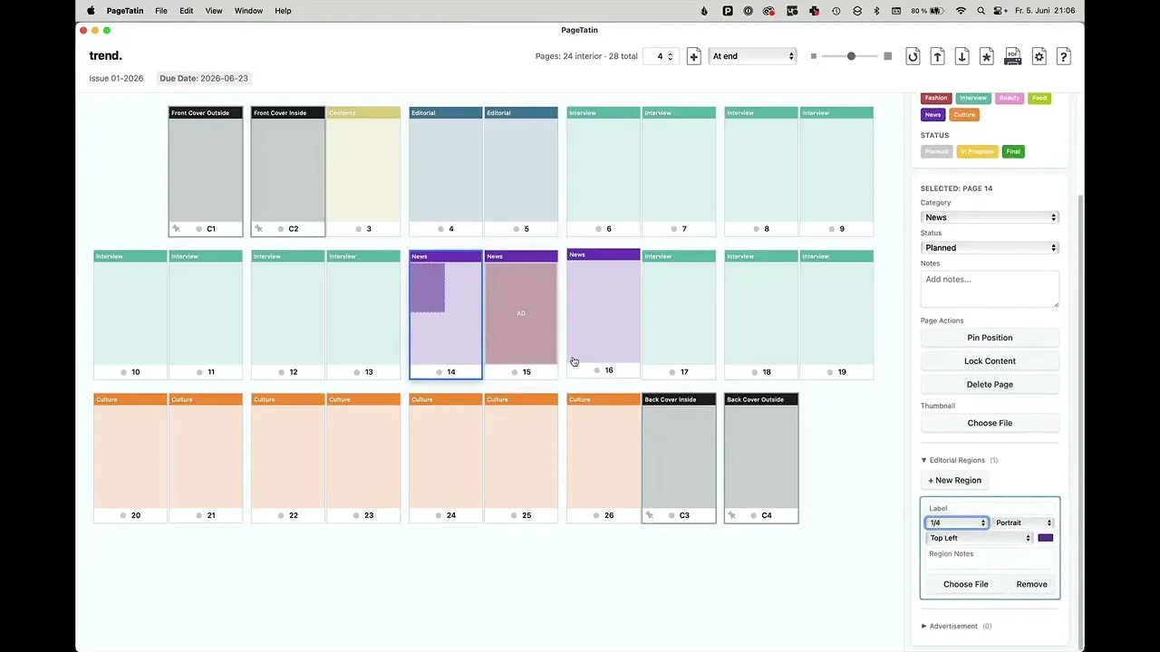Click Choose File under Thumbnail
The height and width of the screenshot is (652, 1160).
(x=990, y=423)
